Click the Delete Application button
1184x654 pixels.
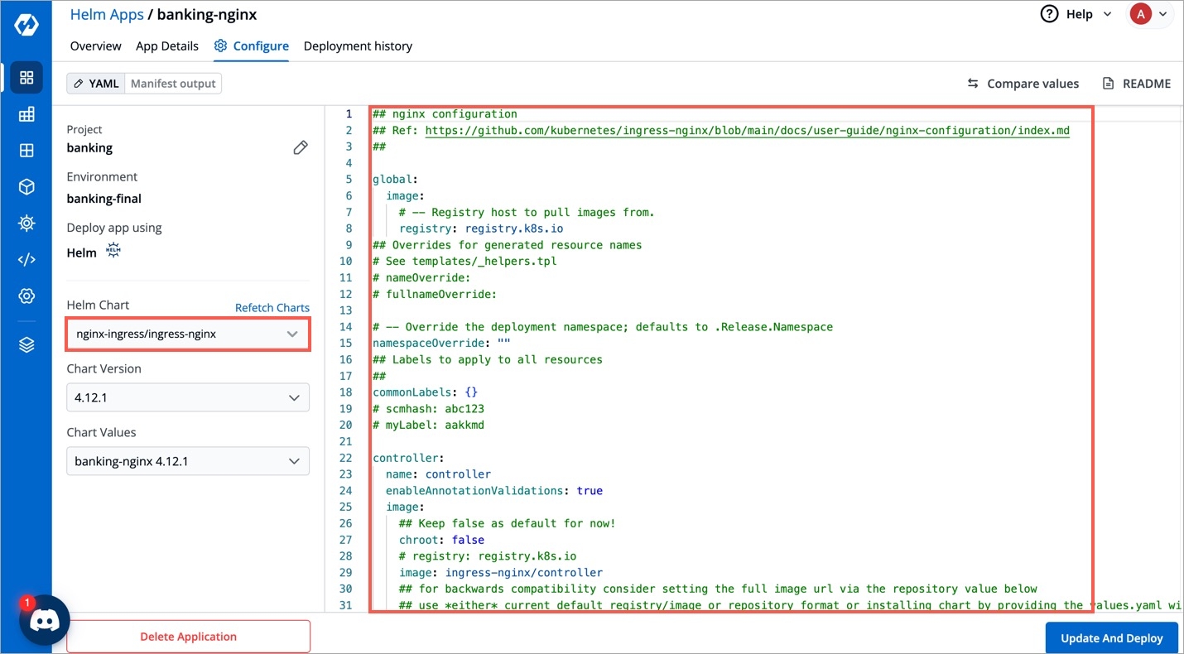click(x=188, y=637)
